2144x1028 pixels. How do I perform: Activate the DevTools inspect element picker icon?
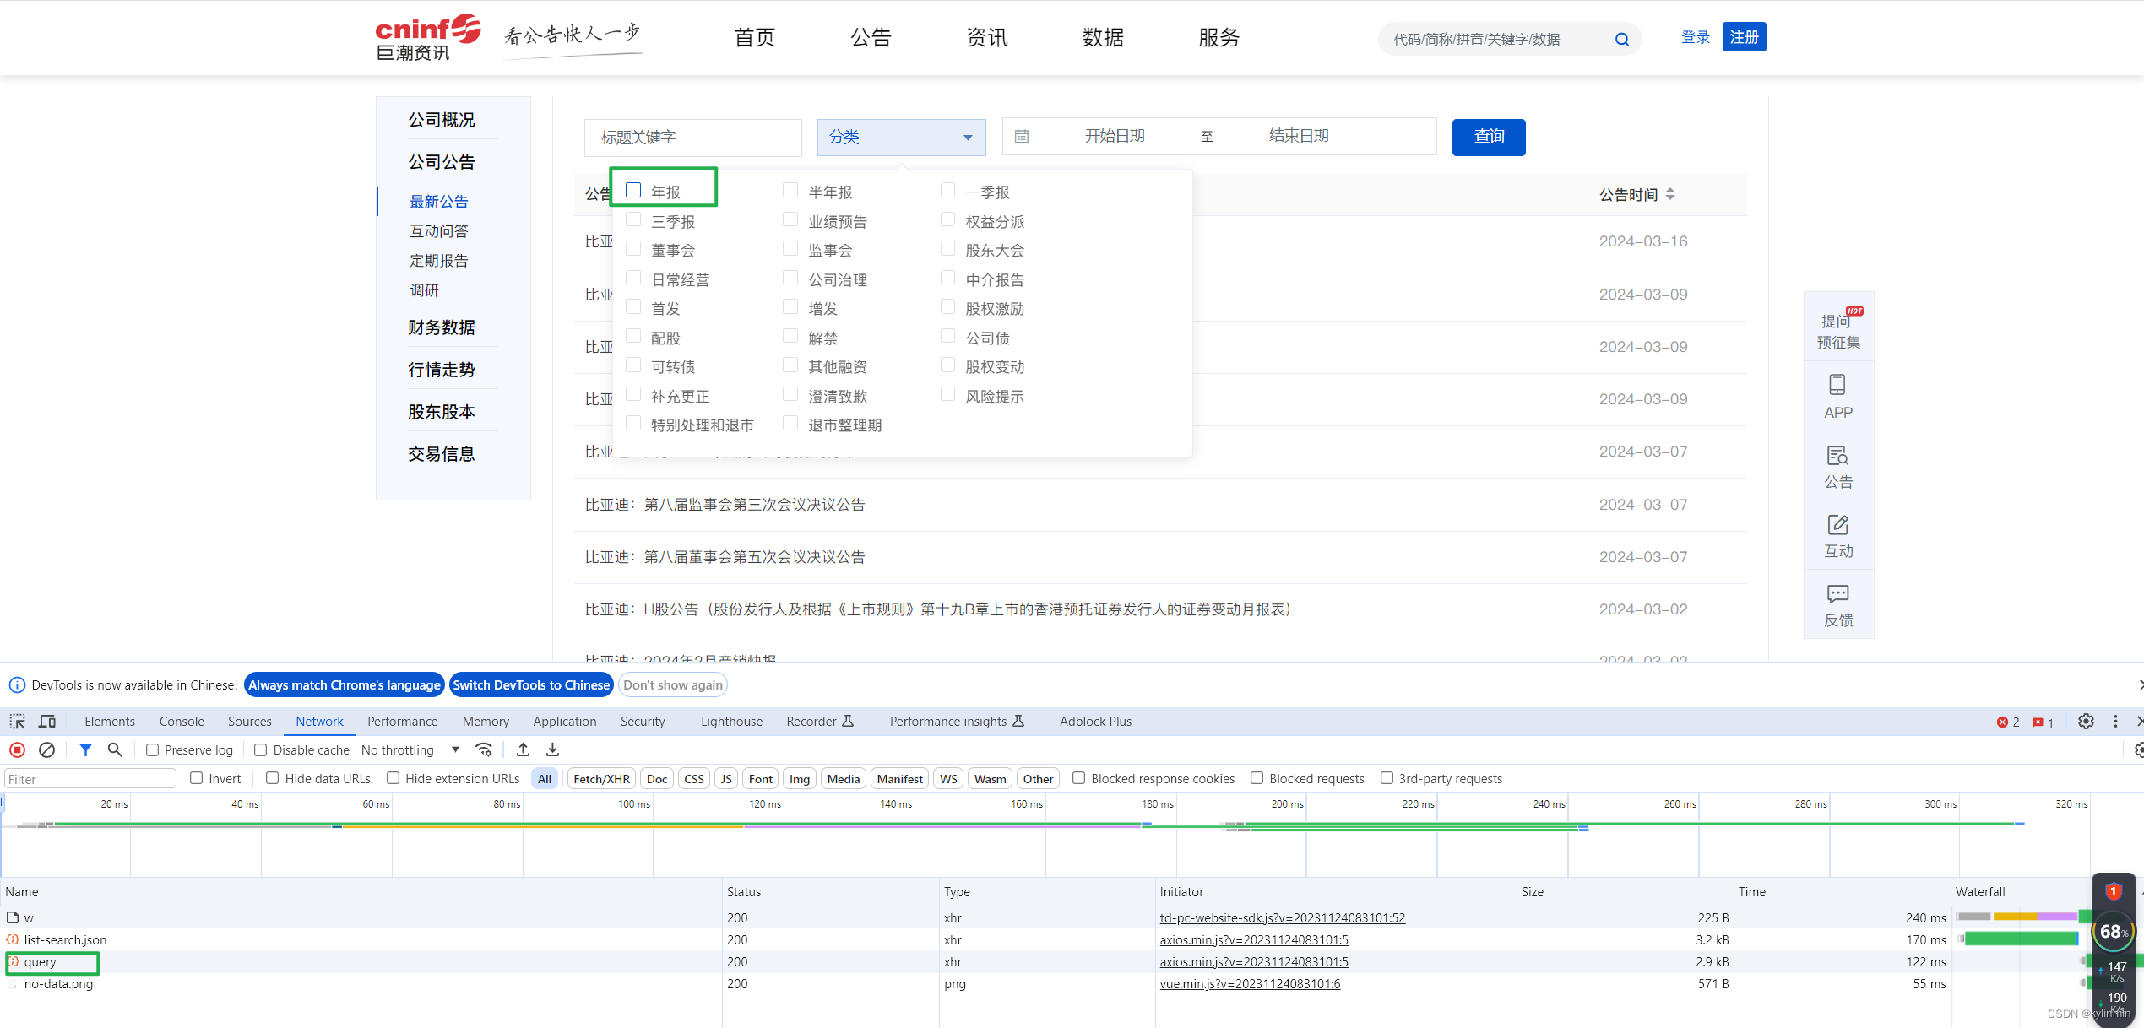17,722
